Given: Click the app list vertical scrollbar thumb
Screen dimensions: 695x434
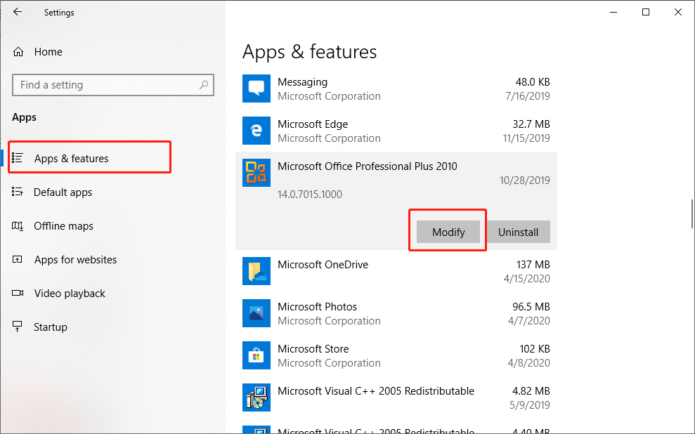Looking at the screenshot, I should pyautogui.click(x=692, y=213).
